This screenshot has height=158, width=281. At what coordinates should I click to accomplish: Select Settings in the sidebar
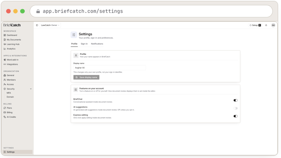click(18, 152)
